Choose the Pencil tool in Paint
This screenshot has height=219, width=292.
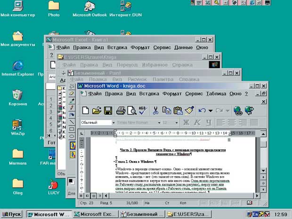click(72, 108)
